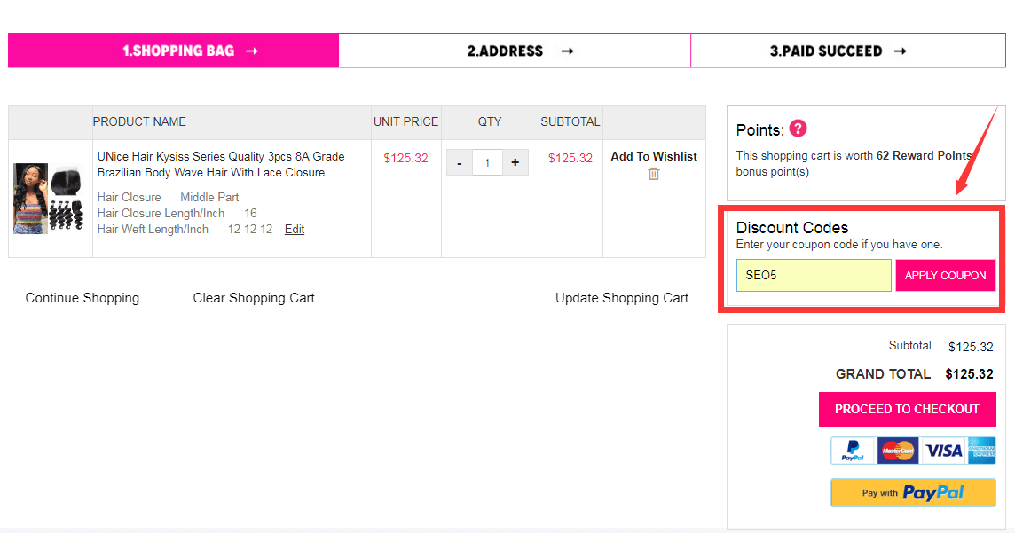Click the Hair Weft Length/Inch 12 12 12 text
The image size is (1015, 533).
[x=185, y=229]
